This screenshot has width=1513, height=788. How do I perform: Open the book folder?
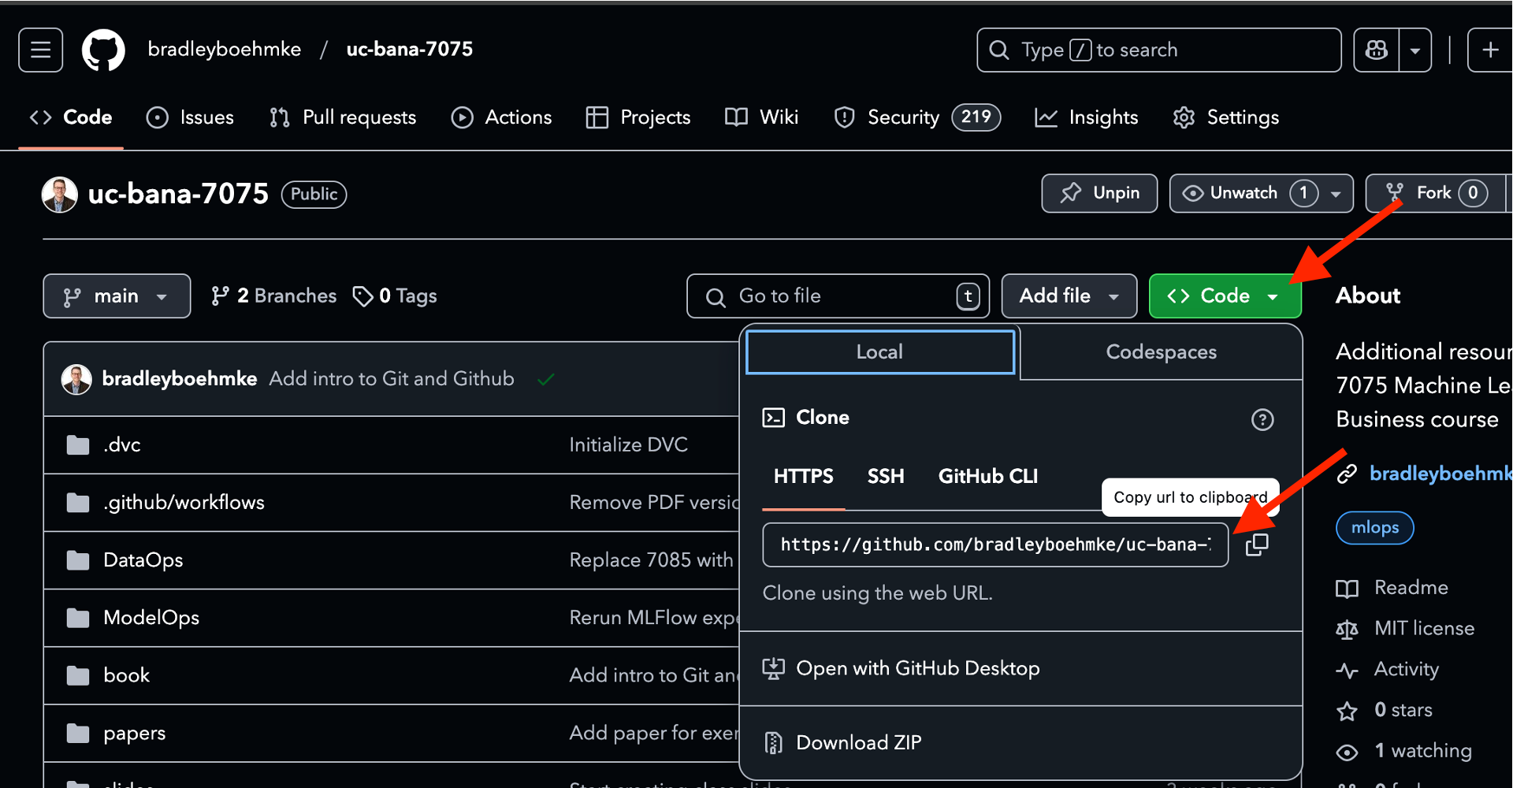tap(126, 675)
